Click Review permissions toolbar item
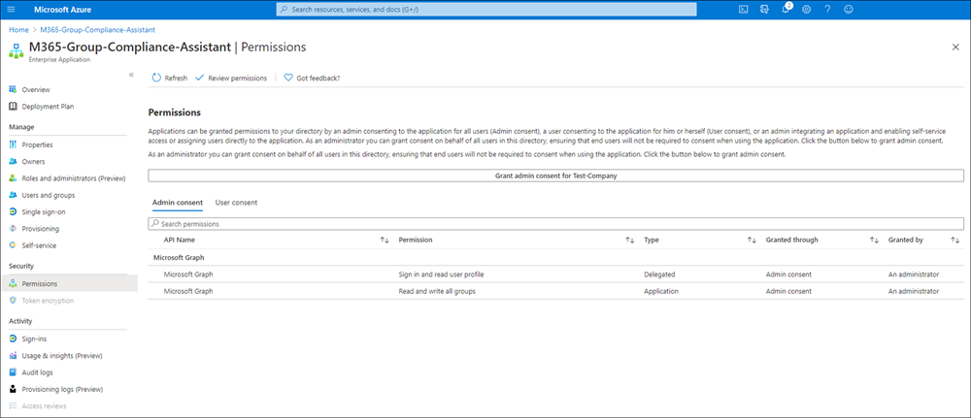The image size is (971, 418). point(231,78)
